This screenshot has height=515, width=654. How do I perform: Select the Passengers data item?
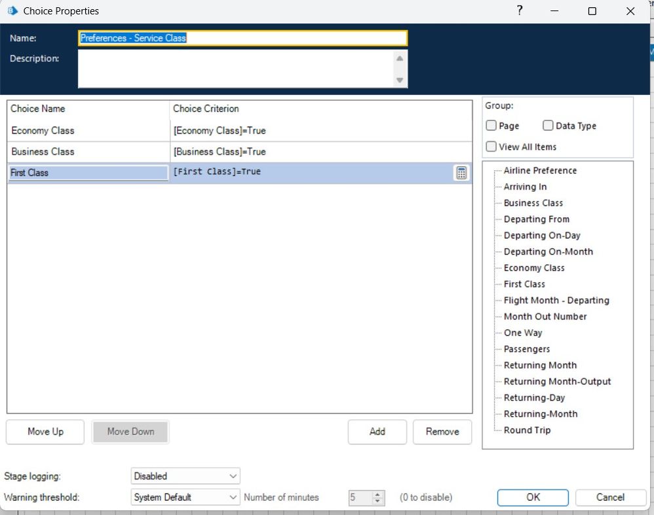click(x=526, y=349)
